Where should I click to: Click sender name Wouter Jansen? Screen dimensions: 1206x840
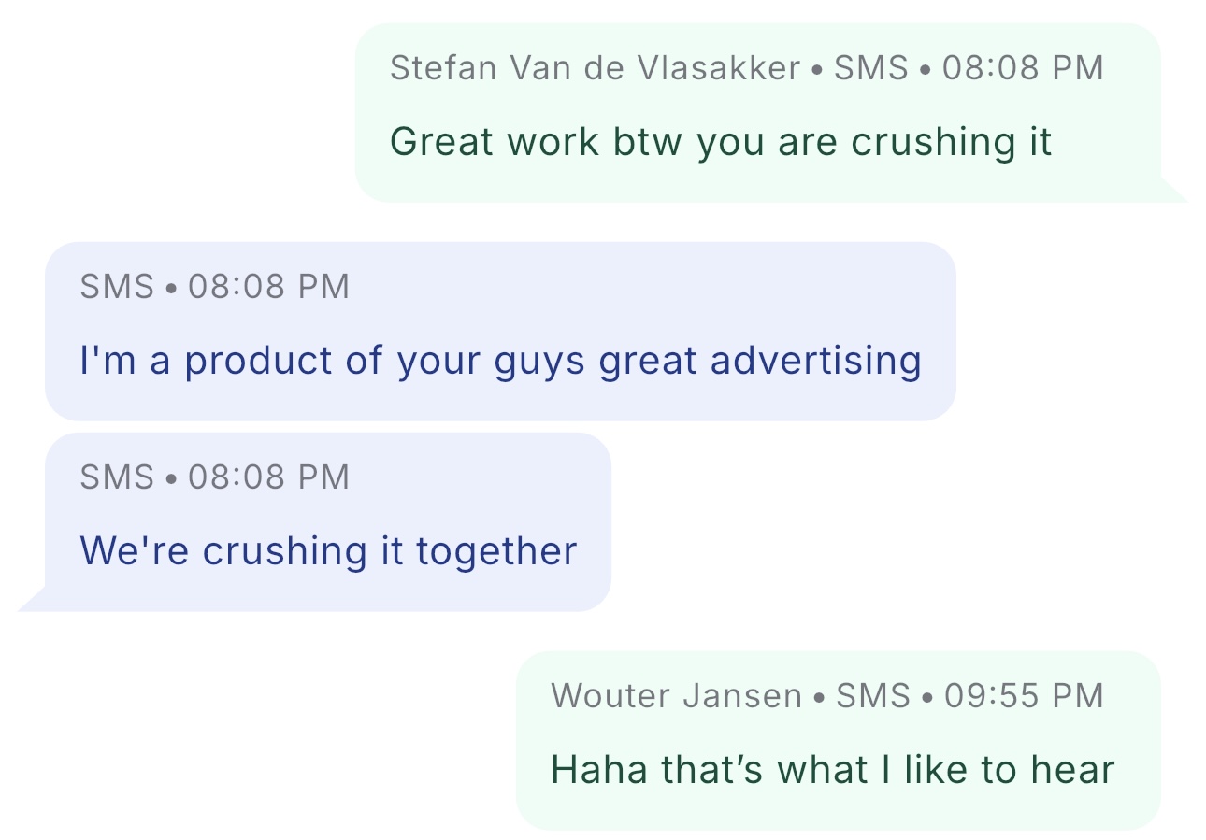point(676,696)
